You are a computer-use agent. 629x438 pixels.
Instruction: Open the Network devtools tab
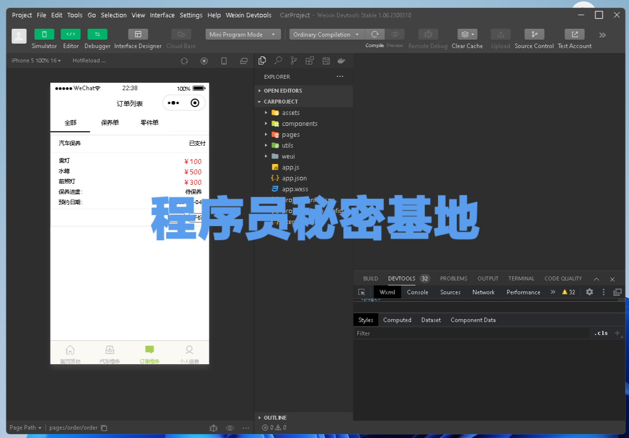[483, 292]
